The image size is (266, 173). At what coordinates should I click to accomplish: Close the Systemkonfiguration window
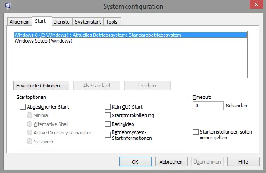coord(256,4)
